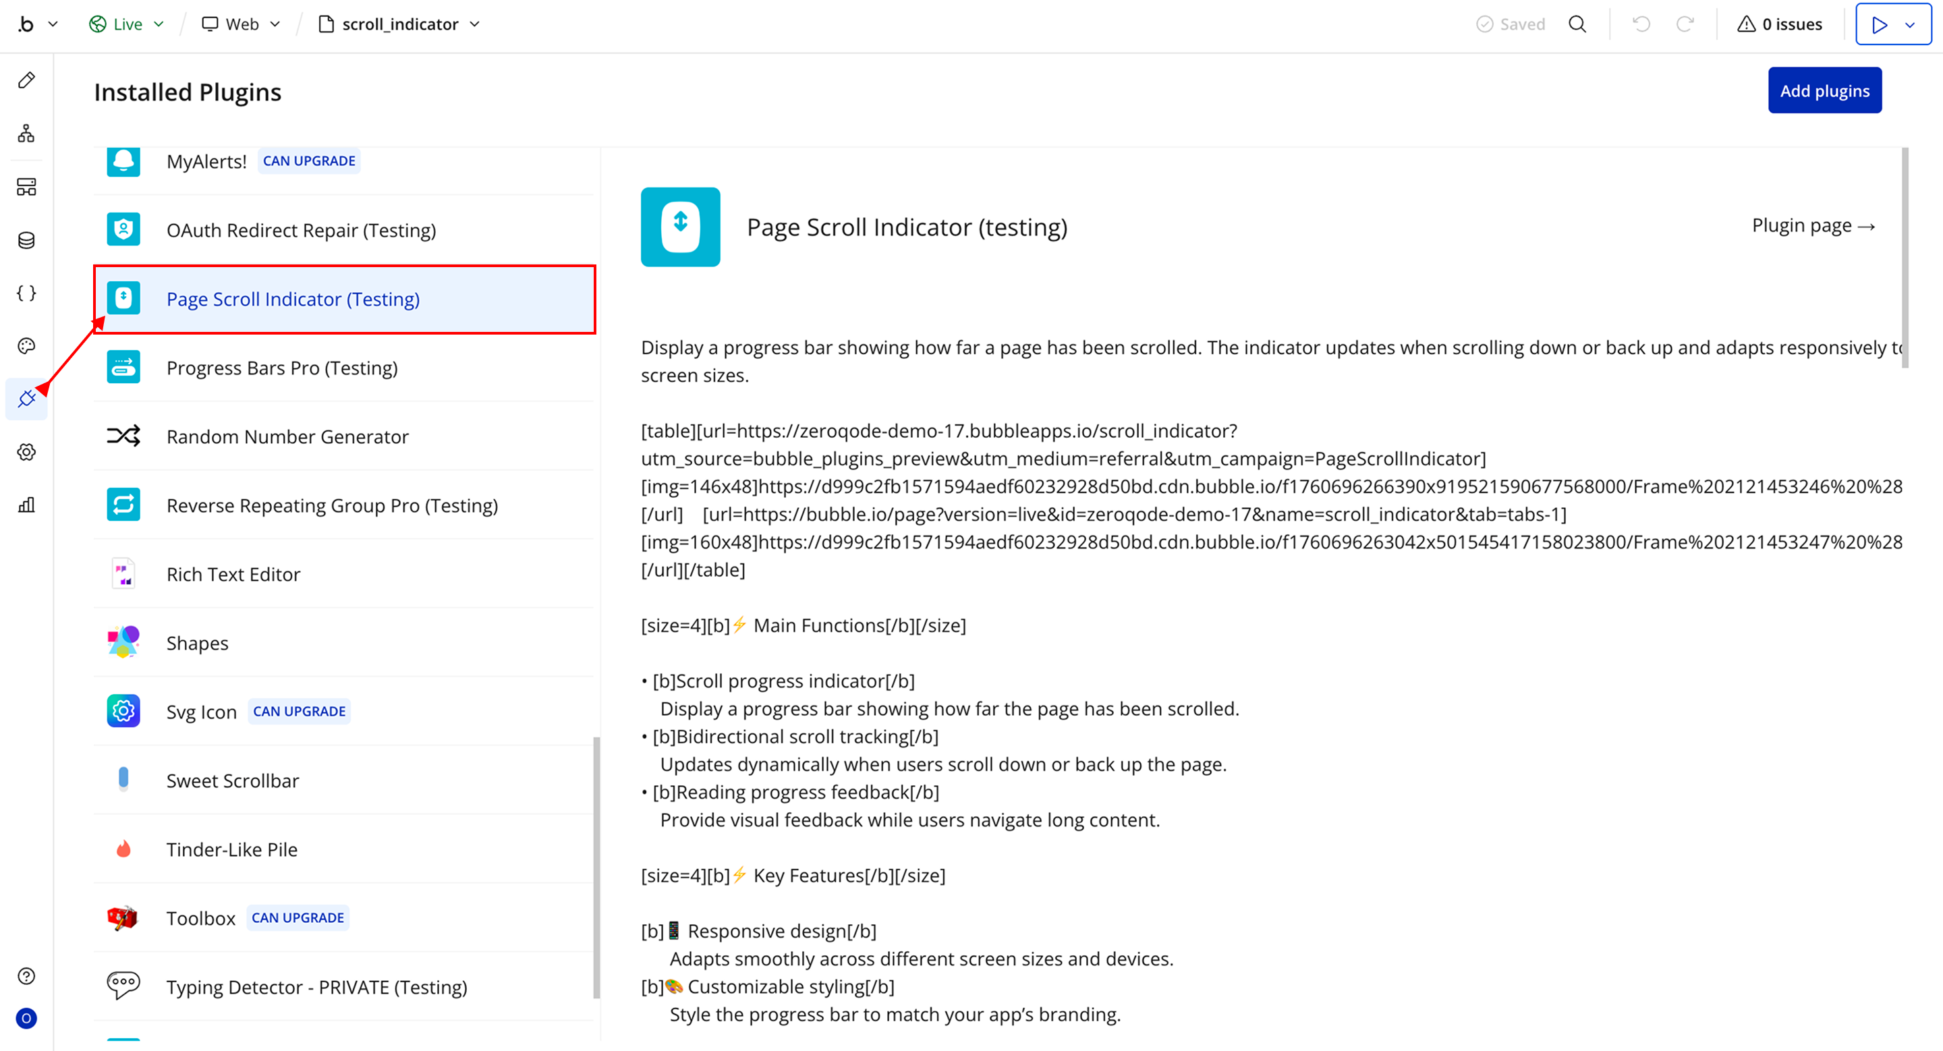Expand the Live version dropdown
The width and height of the screenshot is (1943, 1051).
(x=127, y=24)
